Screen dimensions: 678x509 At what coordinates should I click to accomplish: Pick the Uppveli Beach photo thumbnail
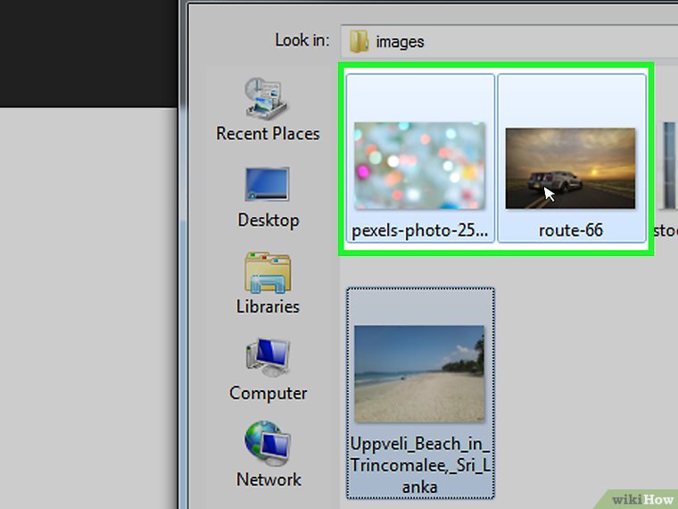(419, 372)
